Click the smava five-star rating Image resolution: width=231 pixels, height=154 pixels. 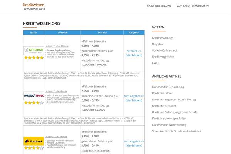tap(34, 58)
